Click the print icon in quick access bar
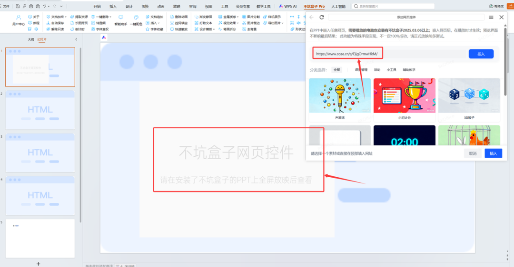Screen dimensions: 514x267 tap(31, 6)
